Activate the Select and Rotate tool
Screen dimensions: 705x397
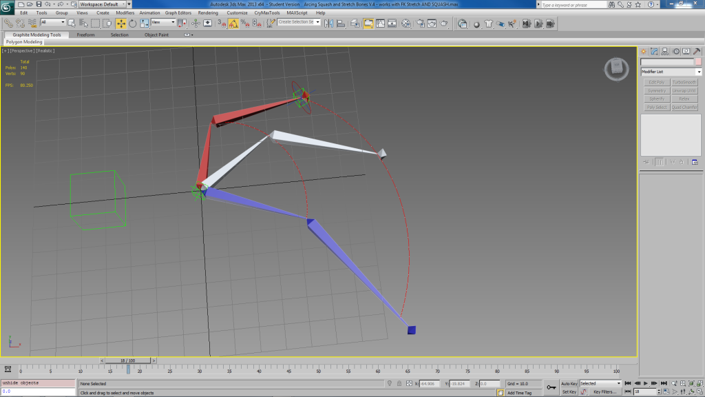tap(132, 23)
